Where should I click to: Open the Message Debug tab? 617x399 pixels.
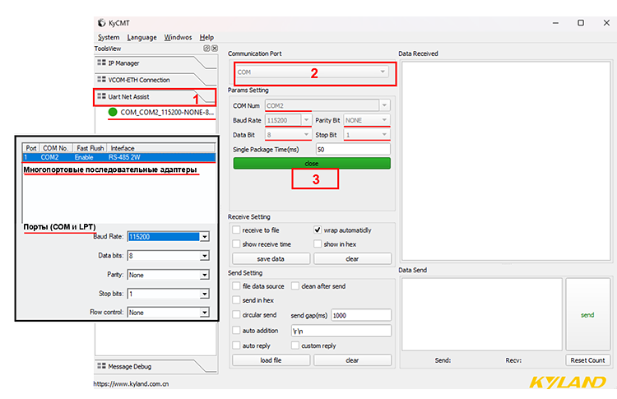(x=155, y=366)
